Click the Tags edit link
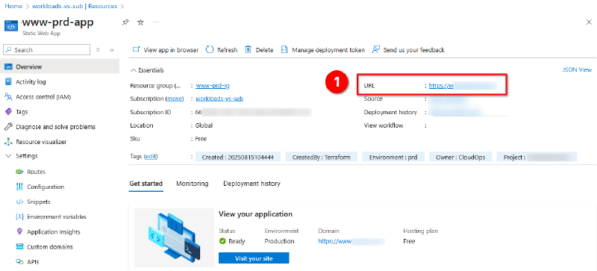This screenshot has width=597, height=271. point(151,157)
